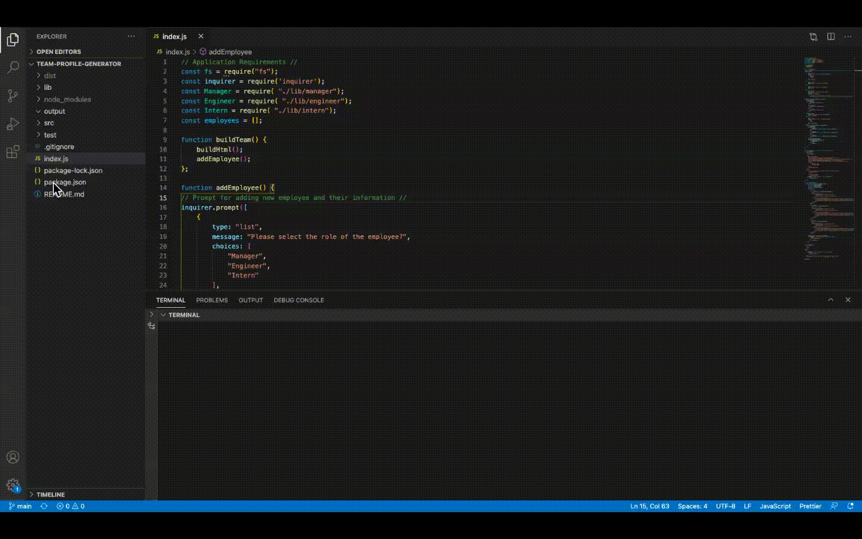Open the Source Control view
Screen dimensions: 862x539
tap(13, 96)
